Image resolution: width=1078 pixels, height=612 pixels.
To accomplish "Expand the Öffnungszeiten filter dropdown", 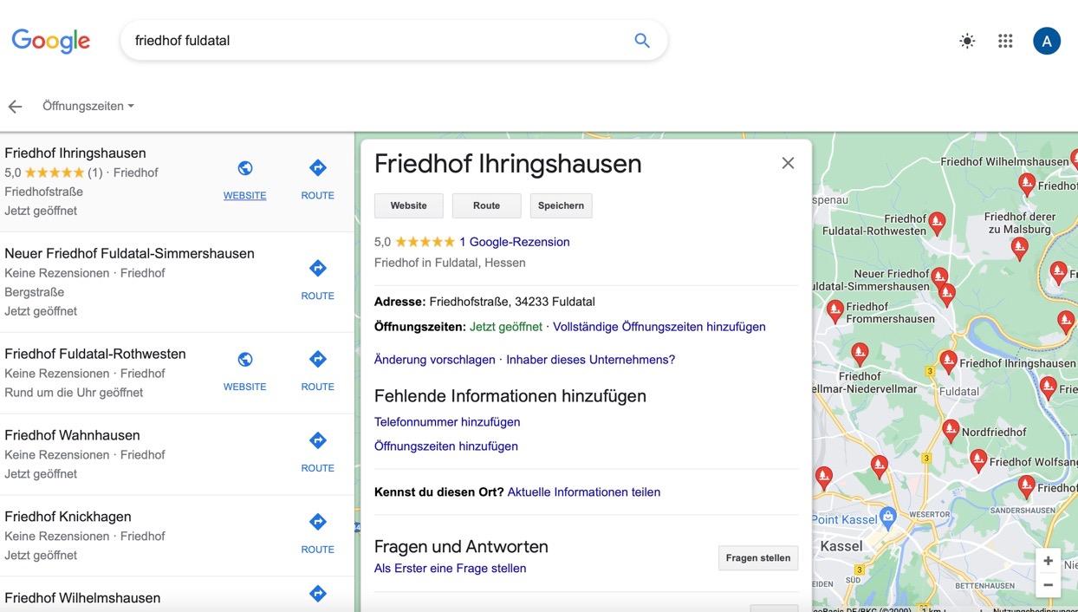I will [88, 107].
